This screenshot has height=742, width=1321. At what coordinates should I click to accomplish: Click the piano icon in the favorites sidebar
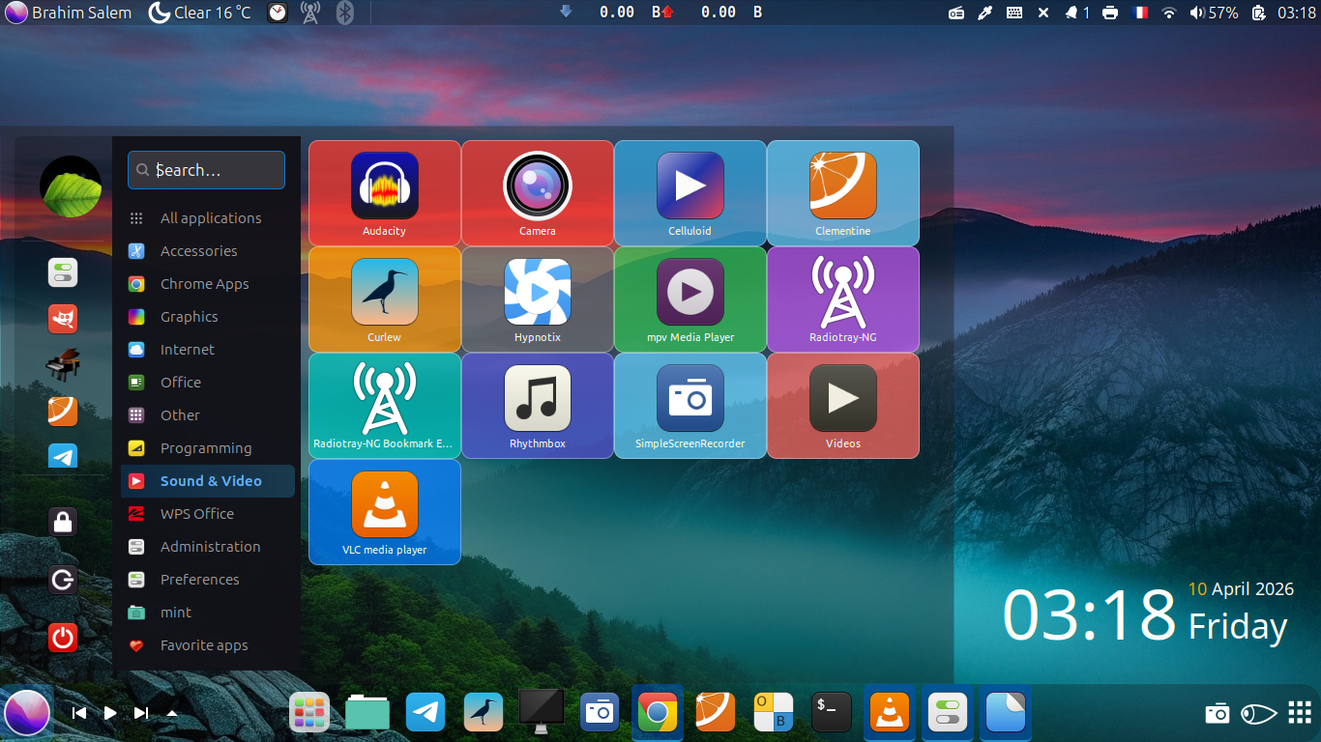63,364
